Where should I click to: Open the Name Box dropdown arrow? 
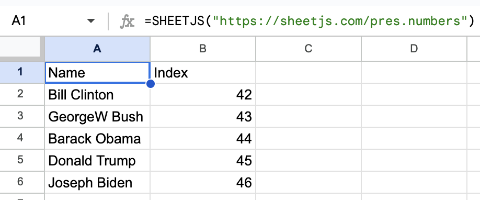(91, 21)
